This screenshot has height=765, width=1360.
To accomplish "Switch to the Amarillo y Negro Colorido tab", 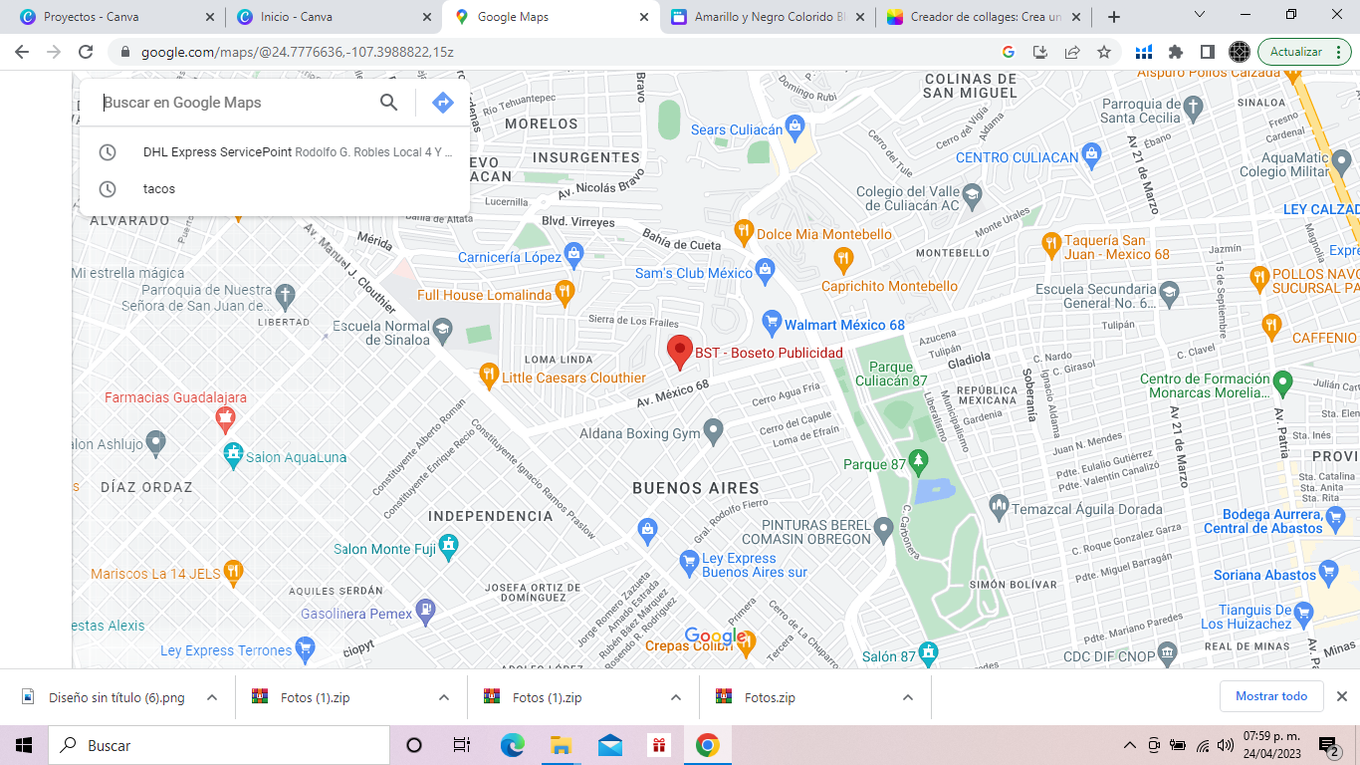I will click(x=767, y=17).
